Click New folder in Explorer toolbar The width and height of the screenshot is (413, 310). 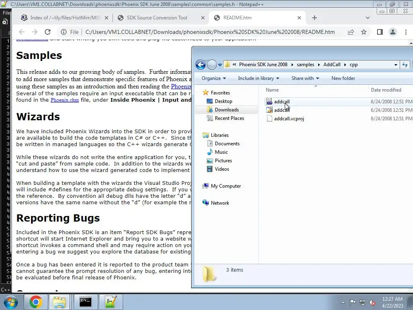pos(343,78)
